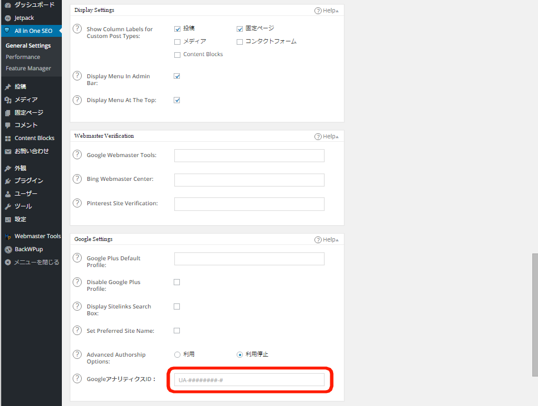
Task: Check the メディア column label checkbox
Action: (177, 42)
